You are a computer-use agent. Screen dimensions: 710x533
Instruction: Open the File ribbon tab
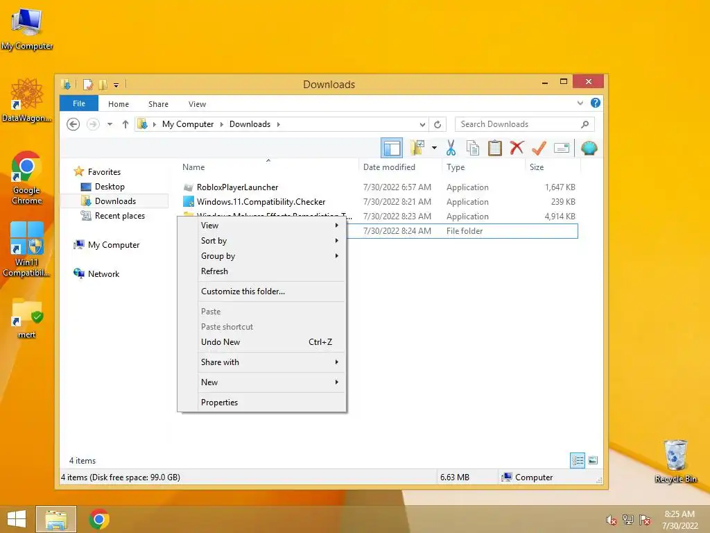[79, 103]
